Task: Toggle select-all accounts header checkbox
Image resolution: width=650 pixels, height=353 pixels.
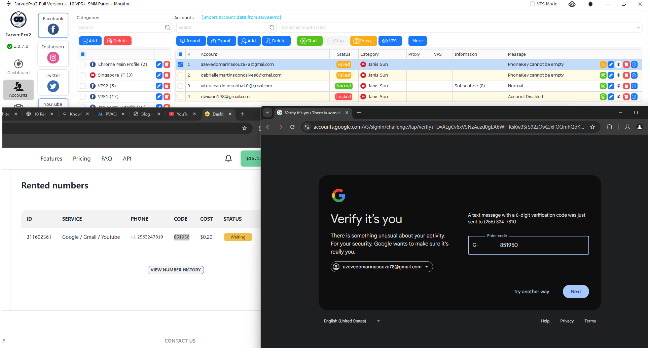Action: pyautogui.click(x=180, y=54)
